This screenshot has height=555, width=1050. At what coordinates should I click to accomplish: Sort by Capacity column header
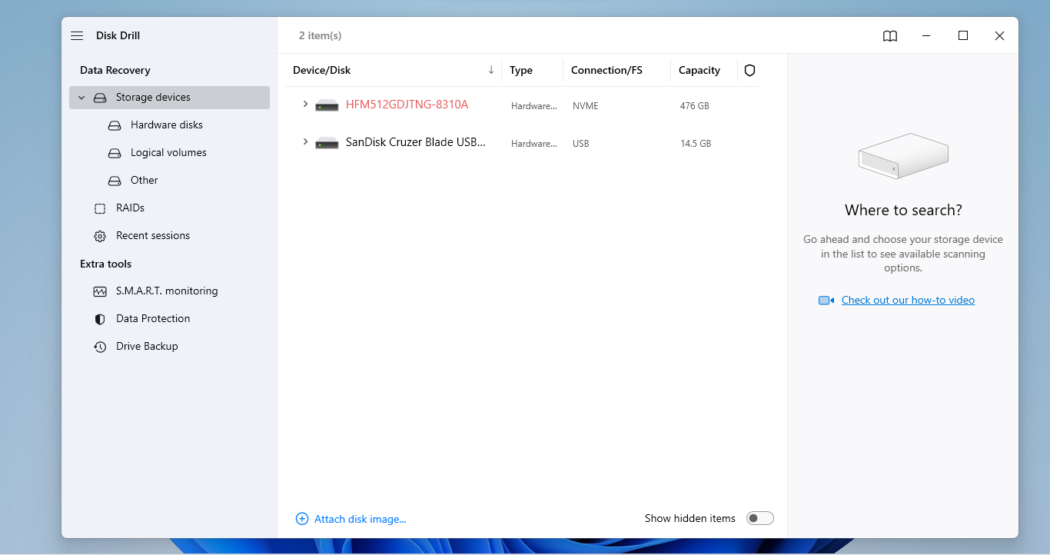click(x=699, y=70)
